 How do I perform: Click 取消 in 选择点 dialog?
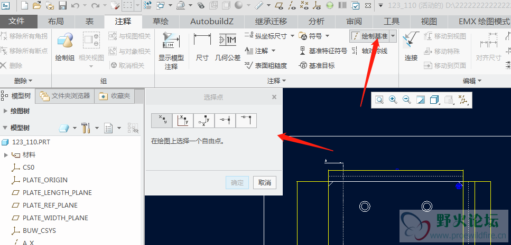pos(265,183)
